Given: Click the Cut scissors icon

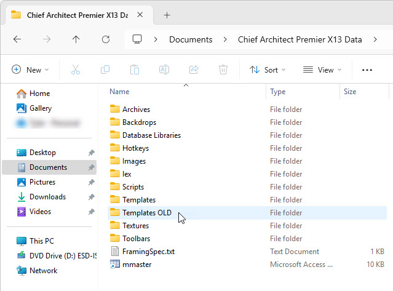Looking at the screenshot, I should click(x=76, y=70).
